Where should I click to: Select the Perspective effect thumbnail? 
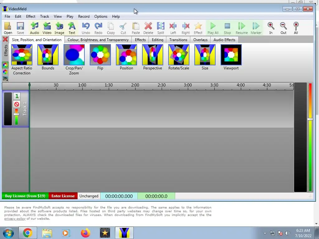153,55
